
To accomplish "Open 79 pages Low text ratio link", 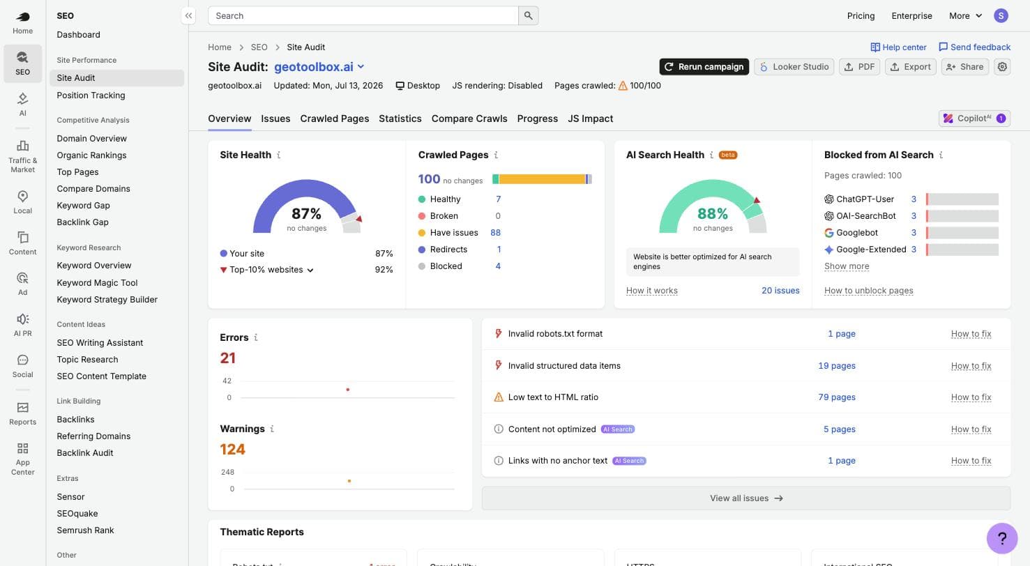I will tap(837, 397).
